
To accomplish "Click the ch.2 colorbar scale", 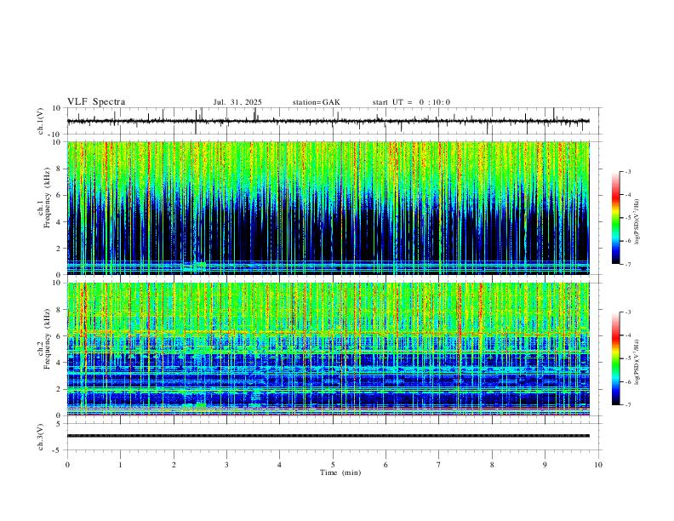I will (x=615, y=358).
